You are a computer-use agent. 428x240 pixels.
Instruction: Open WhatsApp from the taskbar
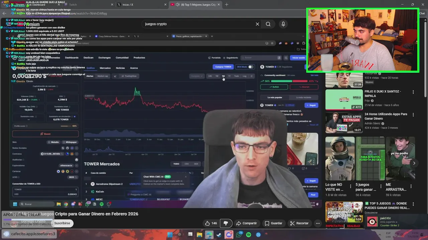[239, 235]
